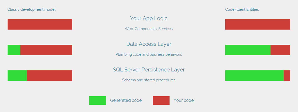This screenshot has height=112, width=298.
Task: Click the "SQL Server Persistence Layer" title
Action: click(149, 70)
